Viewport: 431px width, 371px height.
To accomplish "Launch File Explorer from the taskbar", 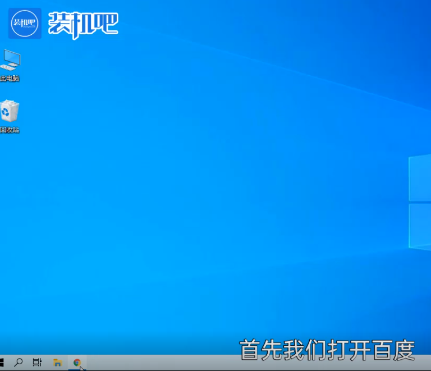I will coord(57,363).
